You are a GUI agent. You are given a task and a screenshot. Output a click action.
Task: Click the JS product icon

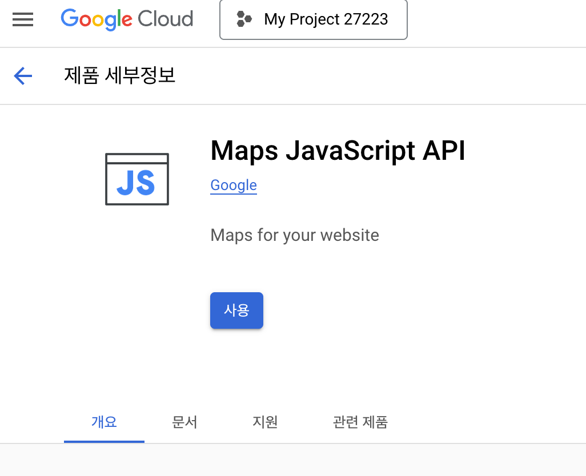pyautogui.click(x=137, y=179)
